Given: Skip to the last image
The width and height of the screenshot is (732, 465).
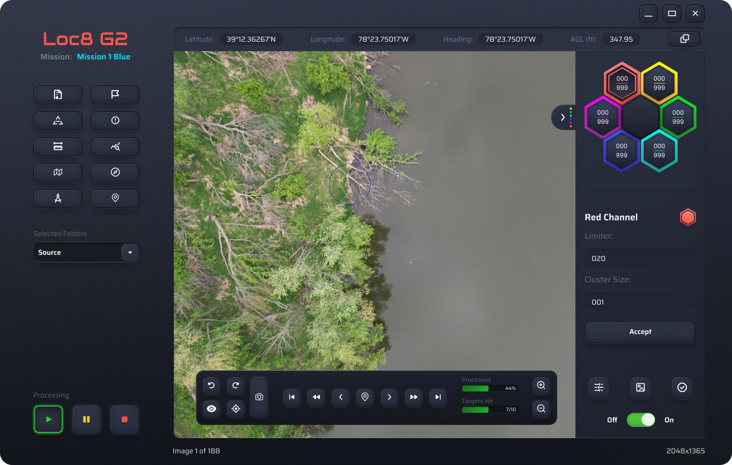Looking at the screenshot, I should click(x=438, y=397).
